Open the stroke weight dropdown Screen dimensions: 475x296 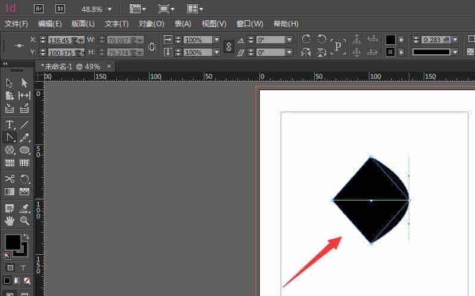[455, 40]
